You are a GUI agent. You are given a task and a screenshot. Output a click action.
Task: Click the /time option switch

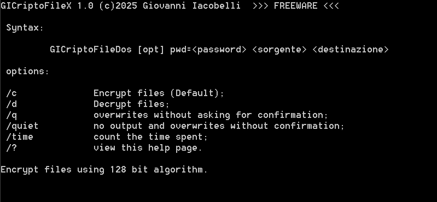[20, 137]
